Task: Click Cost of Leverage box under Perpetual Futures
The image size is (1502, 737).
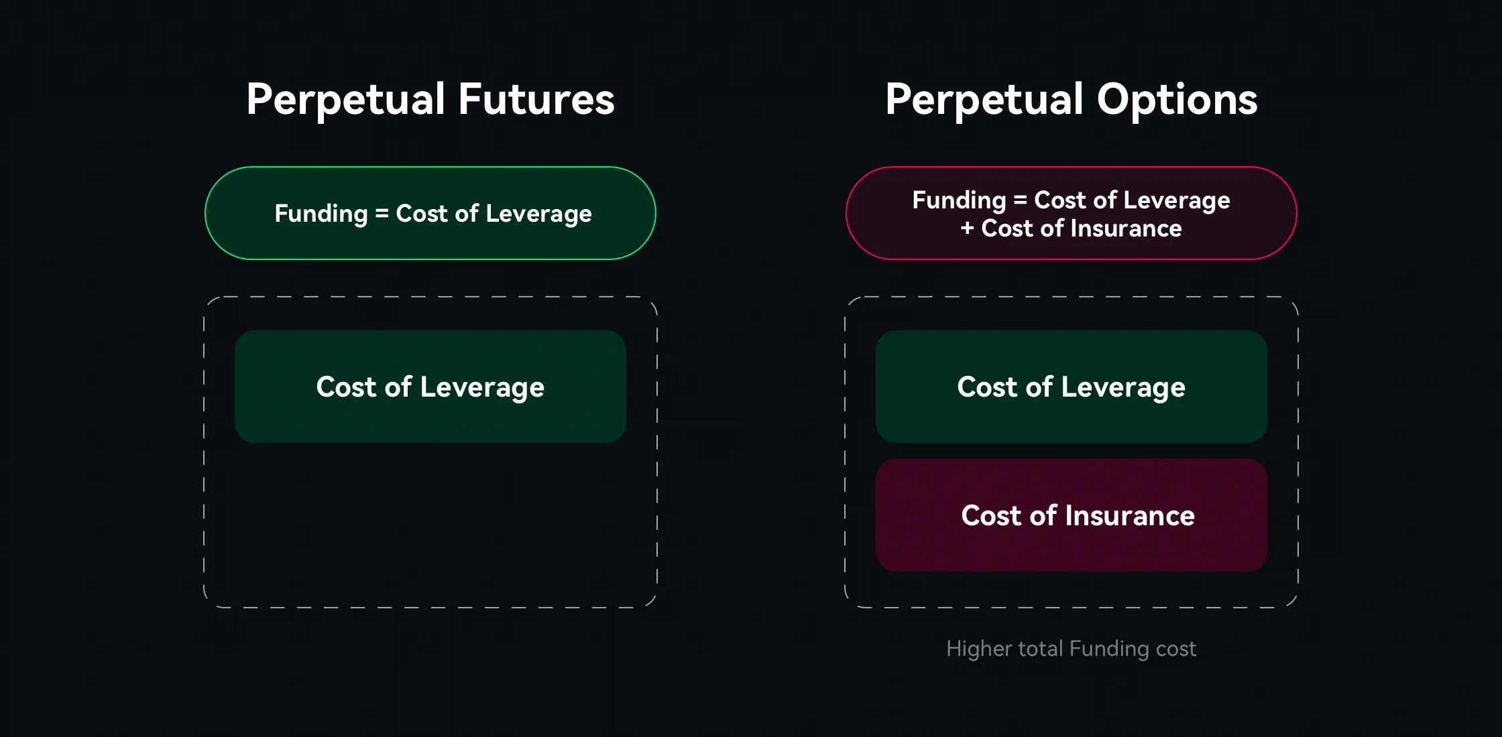Action: click(430, 387)
